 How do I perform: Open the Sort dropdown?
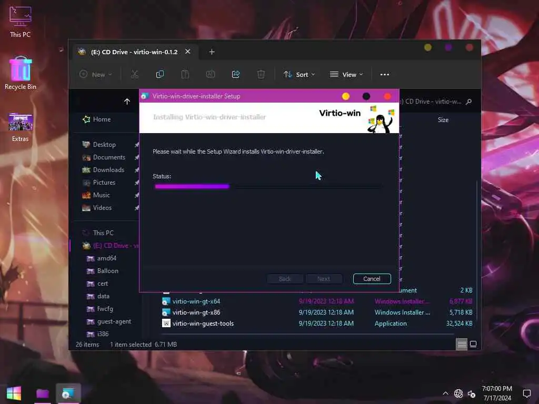tap(299, 75)
